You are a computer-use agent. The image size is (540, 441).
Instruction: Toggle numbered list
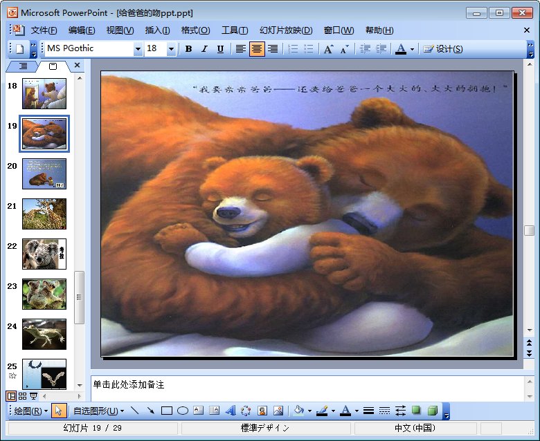tap(293, 49)
